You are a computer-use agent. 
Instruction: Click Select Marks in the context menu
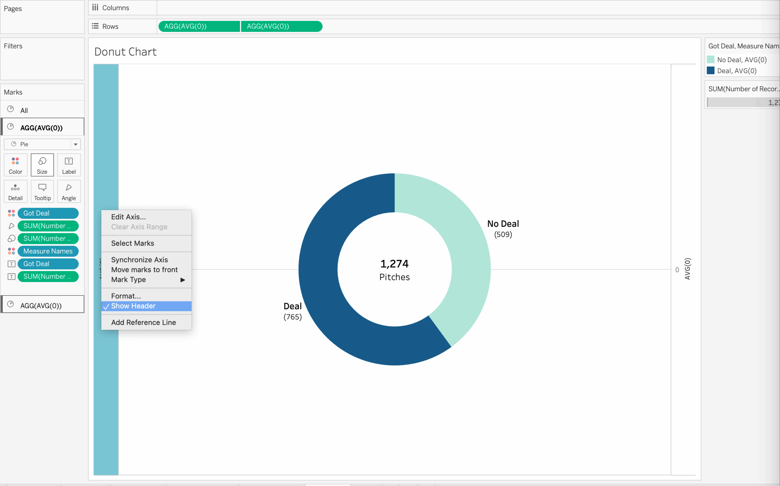click(133, 243)
